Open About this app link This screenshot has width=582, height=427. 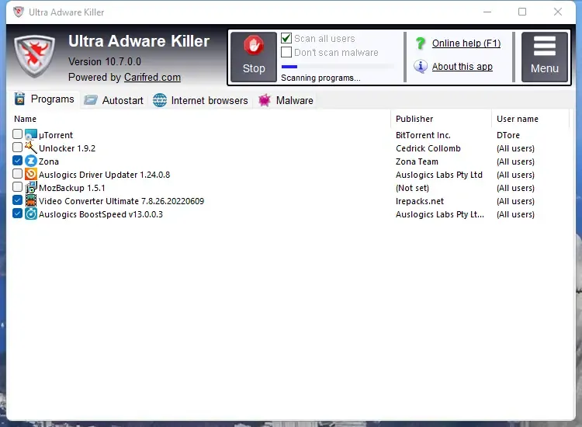tap(462, 67)
